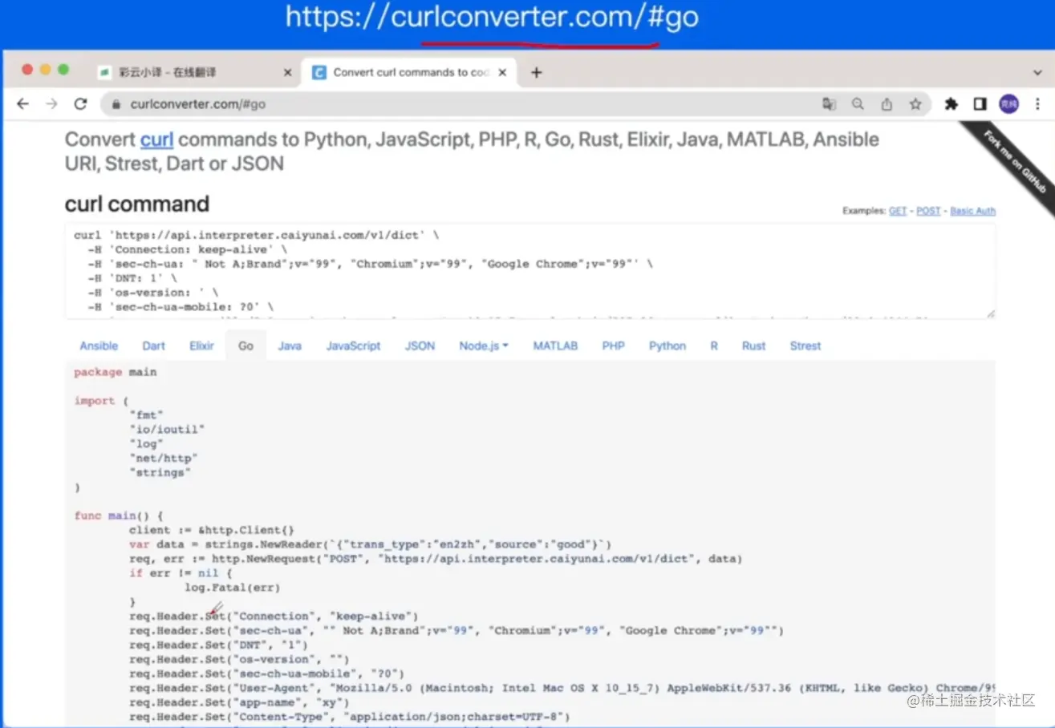This screenshot has height=728, width=1055.
Task: Open the user profile avatar
Action: [1008, 104]
